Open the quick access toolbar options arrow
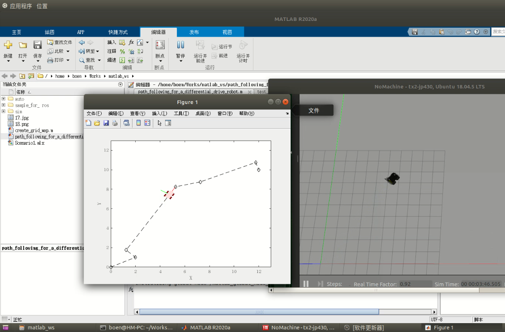The width and height of the screenshot is (505, 332). [486, 32]
